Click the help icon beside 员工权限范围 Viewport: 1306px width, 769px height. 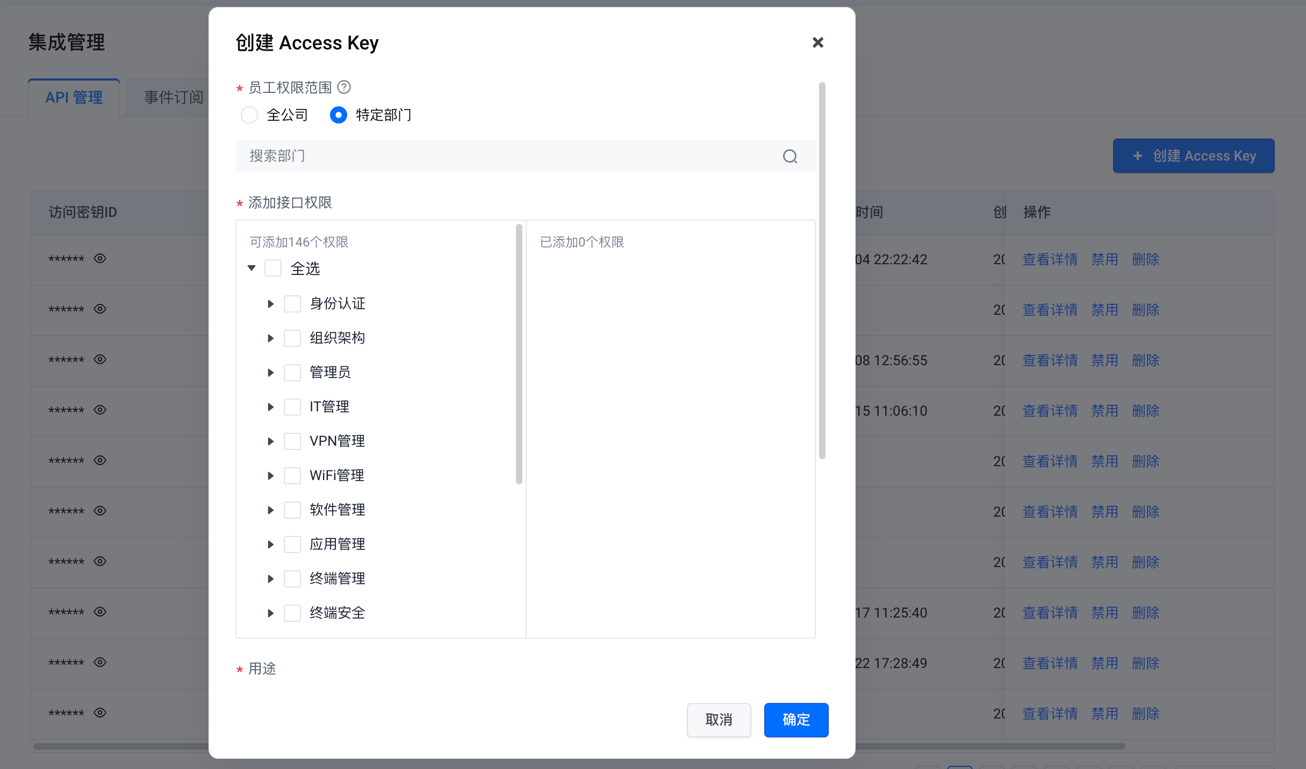click(344, 87)
